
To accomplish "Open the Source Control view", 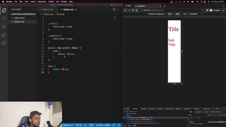I will pos(4,27).
